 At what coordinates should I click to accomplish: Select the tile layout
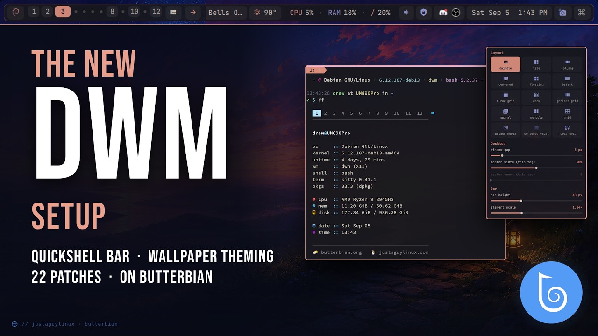(x=536, y=64)
